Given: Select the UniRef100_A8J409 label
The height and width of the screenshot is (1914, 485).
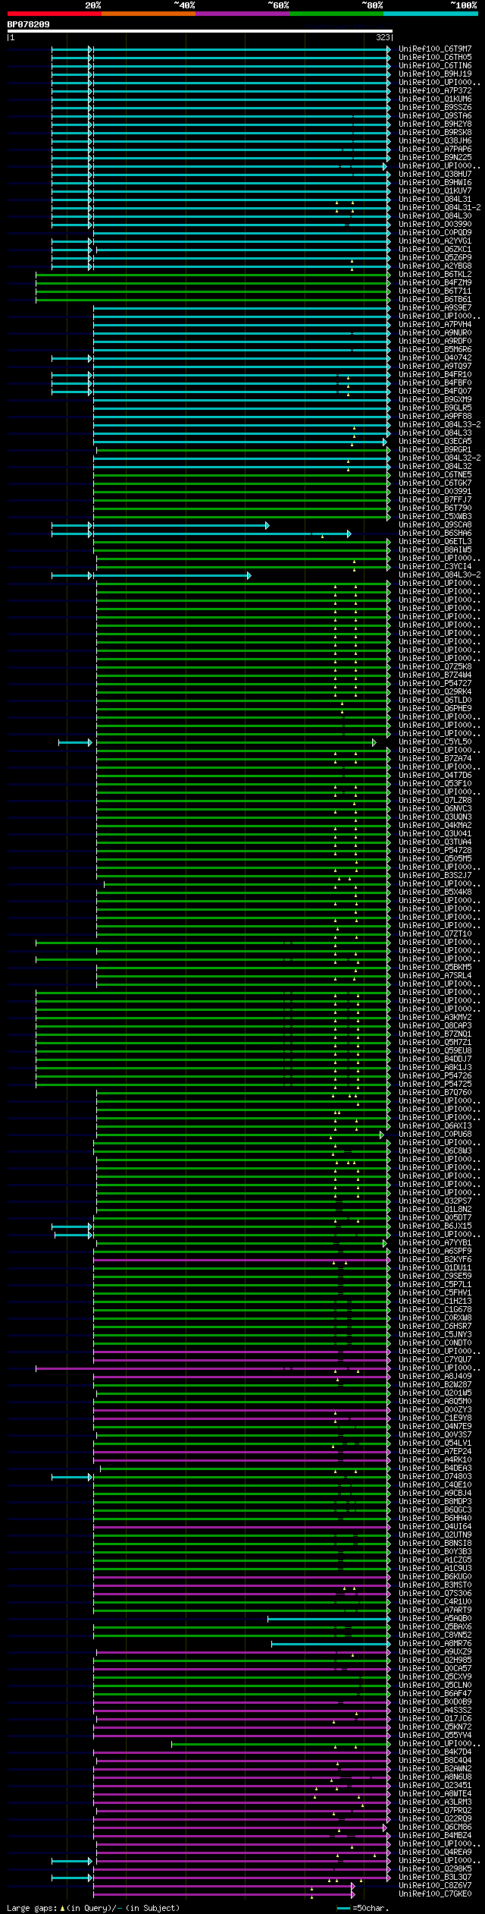Looking at the screenshot, I should (x=435, y=1377).
